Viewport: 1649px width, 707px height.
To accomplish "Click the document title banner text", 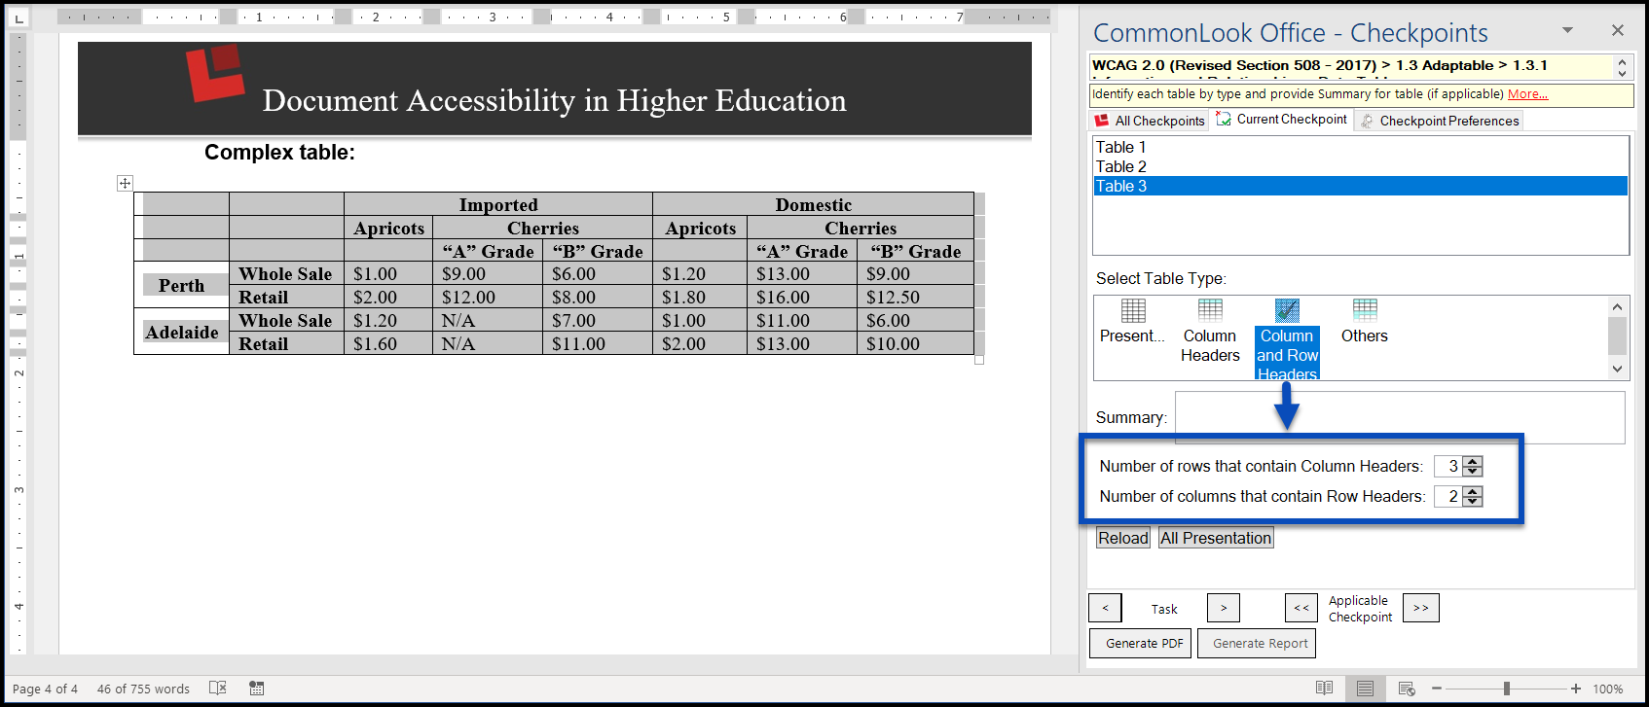I will coord(554,100).
